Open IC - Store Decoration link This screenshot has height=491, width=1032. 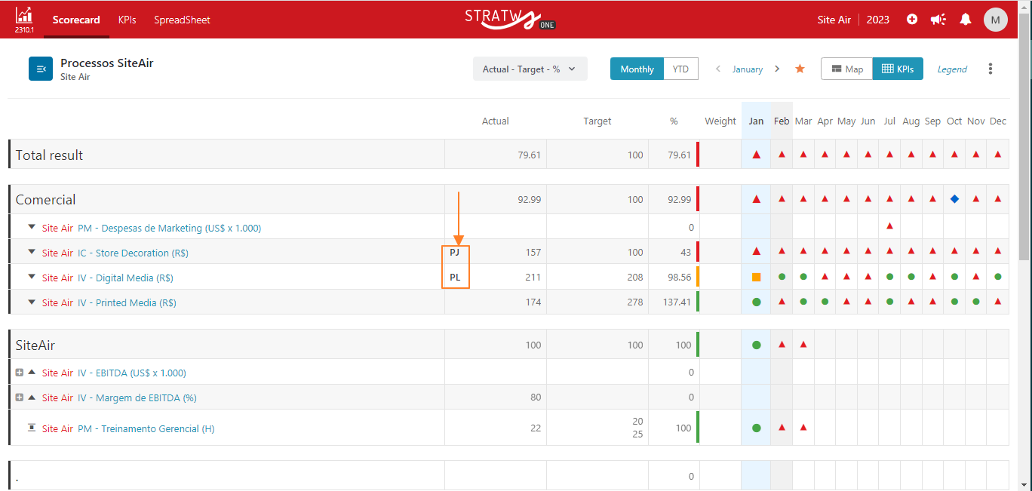[133, 253]
